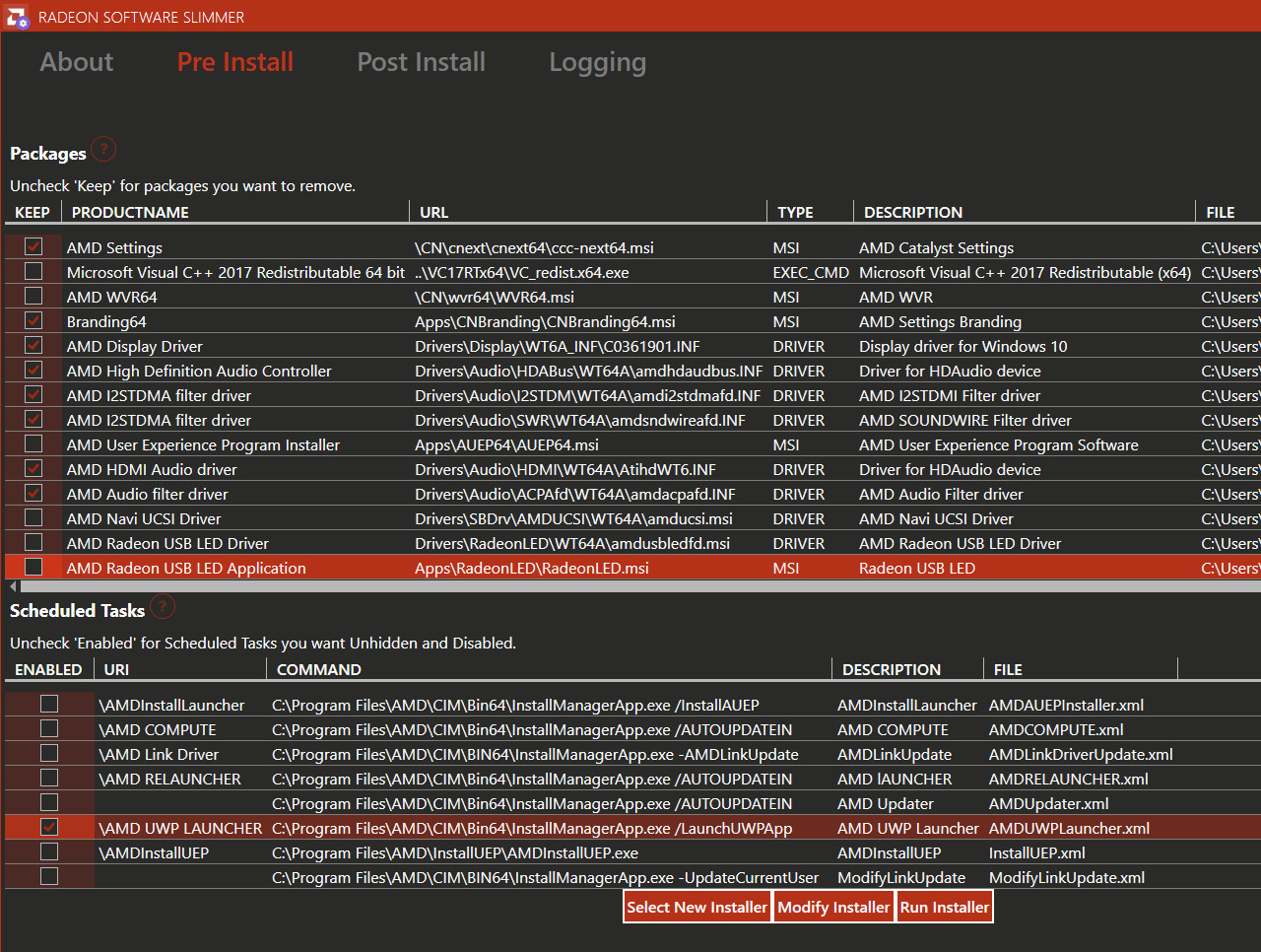Enable the ModifyLinkUpdate.xml scheduled task checkbox
Screen dimensions: 1261x952
tap(49, 876)
